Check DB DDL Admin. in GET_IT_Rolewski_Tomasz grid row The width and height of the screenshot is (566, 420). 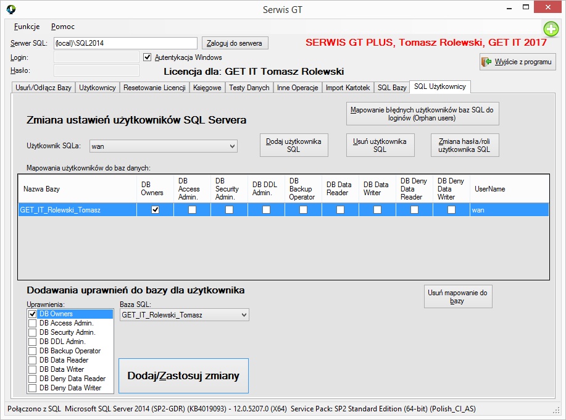(267, 210)
